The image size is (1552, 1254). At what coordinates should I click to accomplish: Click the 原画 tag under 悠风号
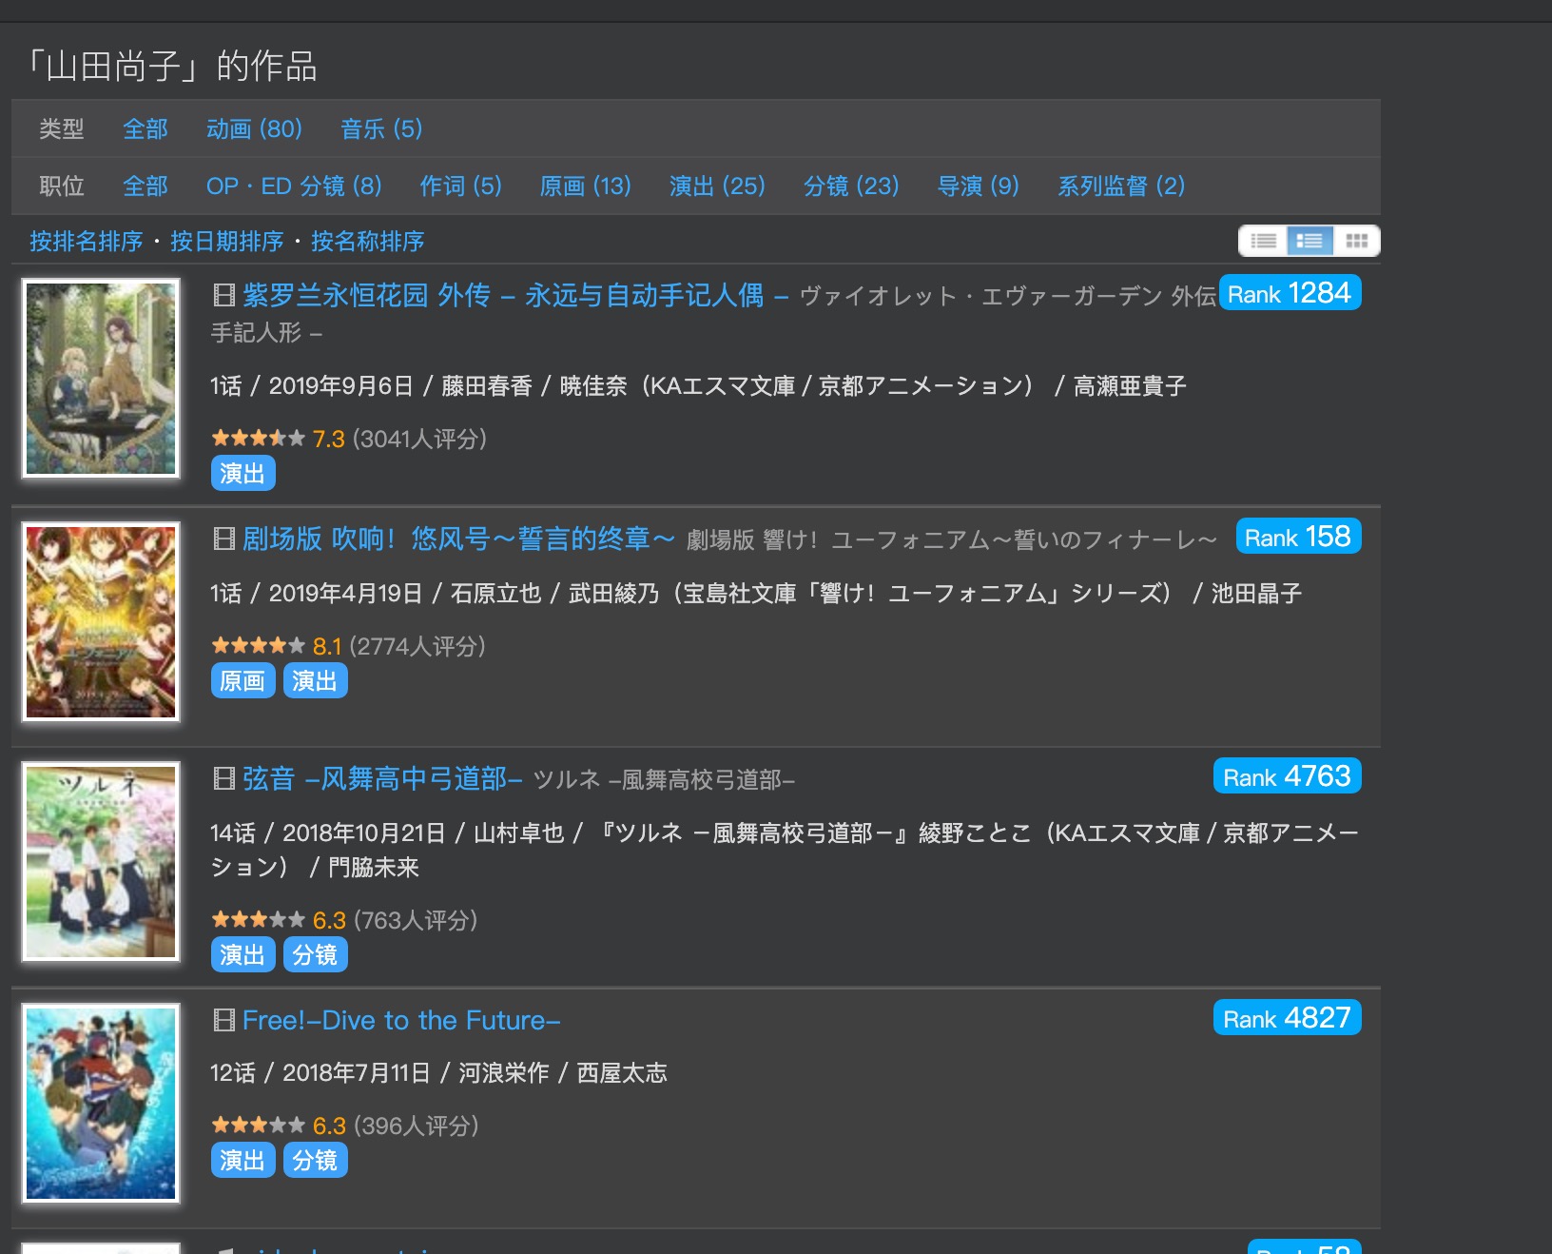coord(242,679)
